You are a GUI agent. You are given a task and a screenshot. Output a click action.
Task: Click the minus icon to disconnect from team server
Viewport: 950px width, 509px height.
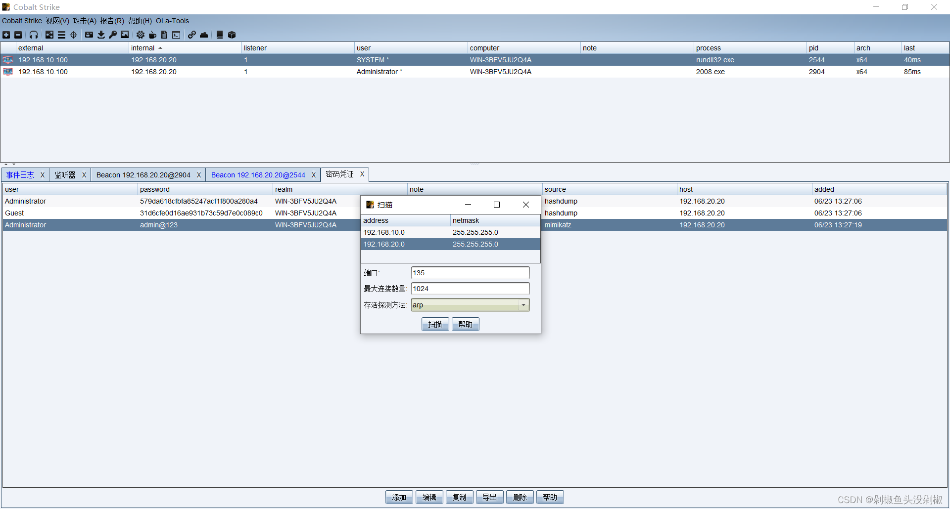click(x=18, y=35)
